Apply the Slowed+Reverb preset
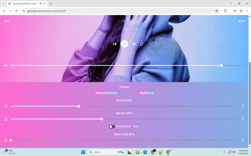The height and width of the screenshot is (156, 251). (x=106, y=93)
